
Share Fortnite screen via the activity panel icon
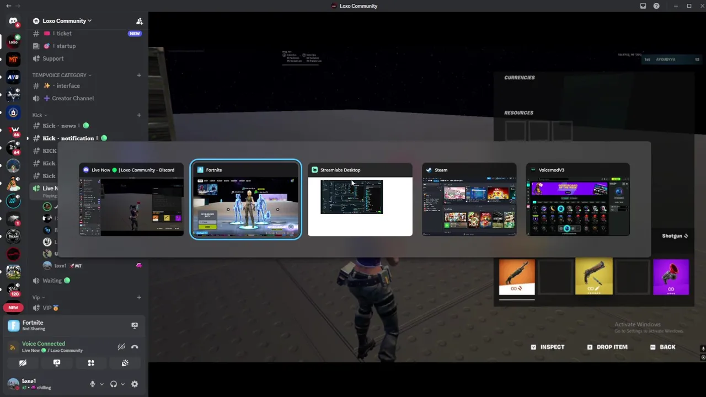tap(135, 325)
